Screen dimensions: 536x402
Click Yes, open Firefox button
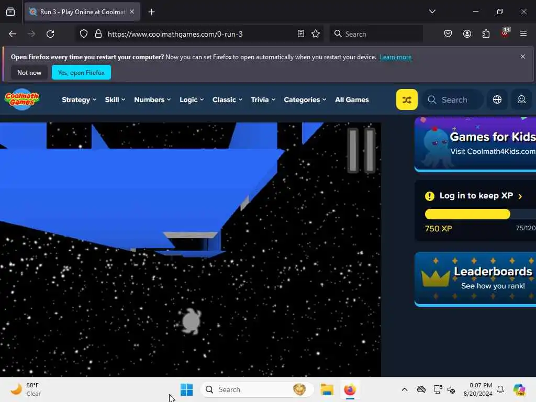[81, 72]
